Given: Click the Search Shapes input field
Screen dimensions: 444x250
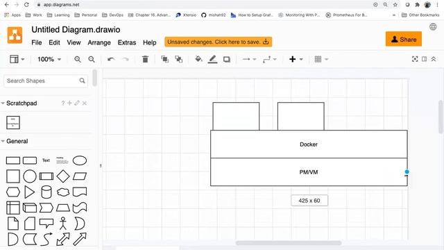Looking at the screenshot, I should 45,81.
